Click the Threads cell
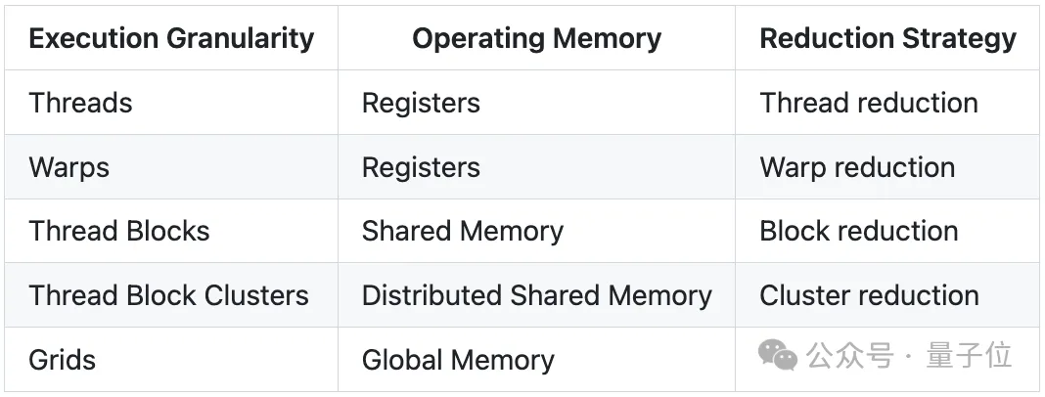This screenshot has height=397, width=1045. tap(81, 103)
